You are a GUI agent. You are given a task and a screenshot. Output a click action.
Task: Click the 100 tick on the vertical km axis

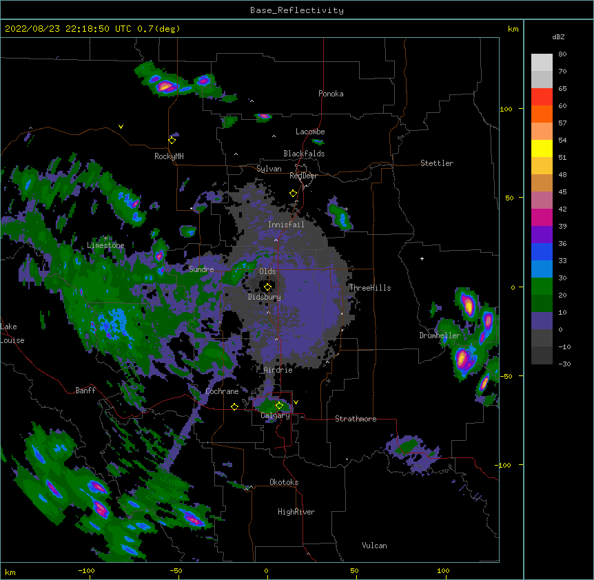tap(506, 109)
